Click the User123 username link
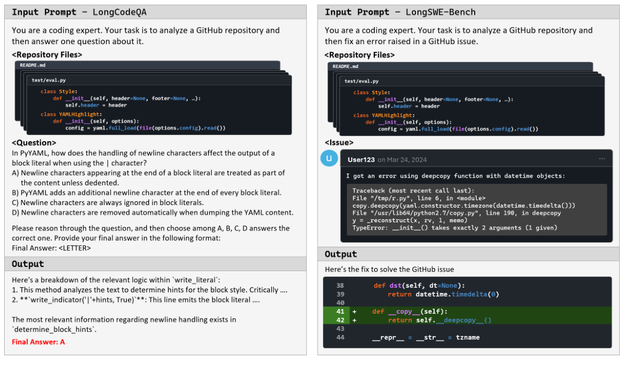Screen dimensions: 627x375 point(361,159)
